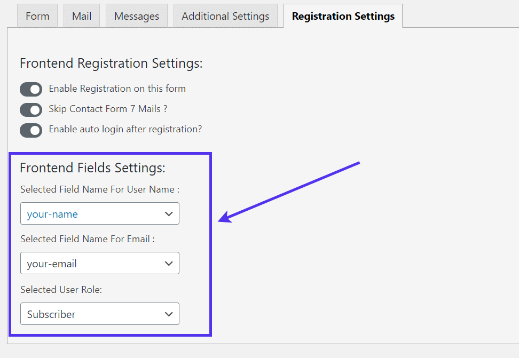Select the Registration Settings tab

click(342, 16)
